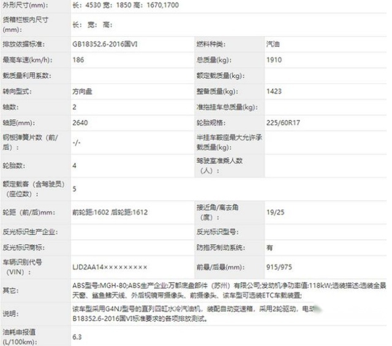This screenshot has width=392, height=346.
Task: Click the label 燃料种类:
Action: pyautogui.click(x=211, y=45)
